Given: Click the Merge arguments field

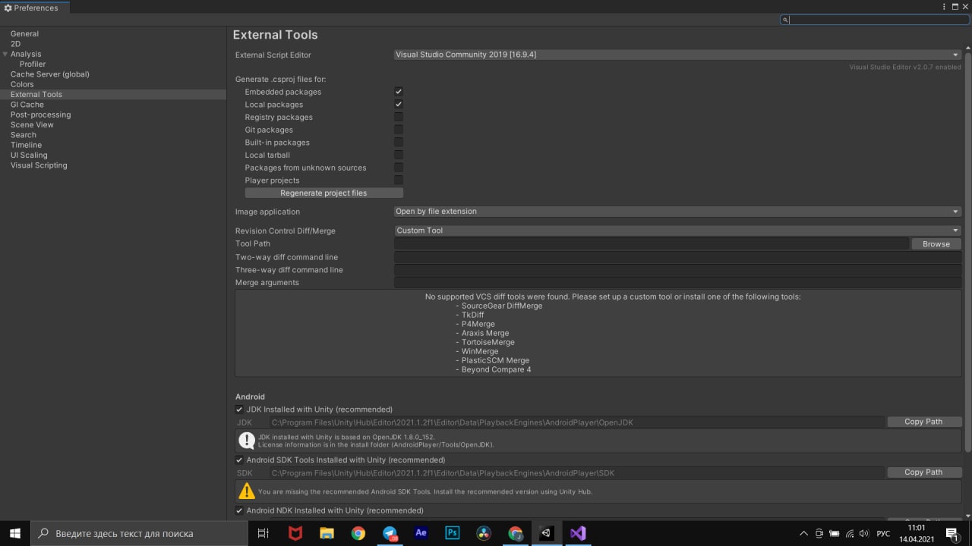Looking at the screenshot, I should click(677, 283).
